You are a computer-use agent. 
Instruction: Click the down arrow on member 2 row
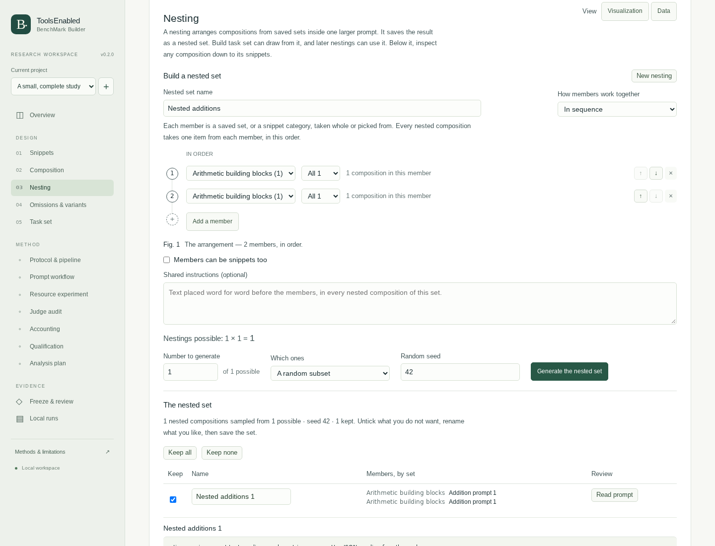[x=656, y=196]
